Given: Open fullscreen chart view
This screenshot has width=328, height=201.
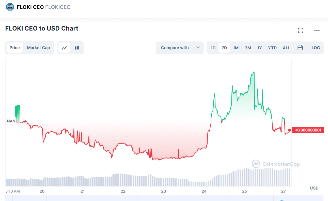Looking at the screenshot, I should click(x=301, y=31).
